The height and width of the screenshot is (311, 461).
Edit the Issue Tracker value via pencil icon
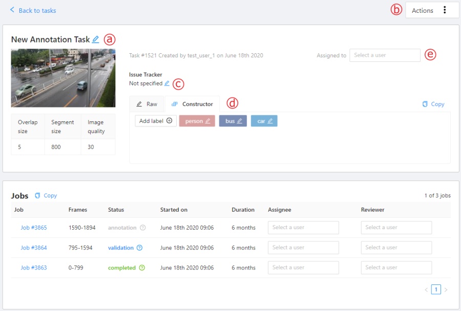[x=167, y=83]
